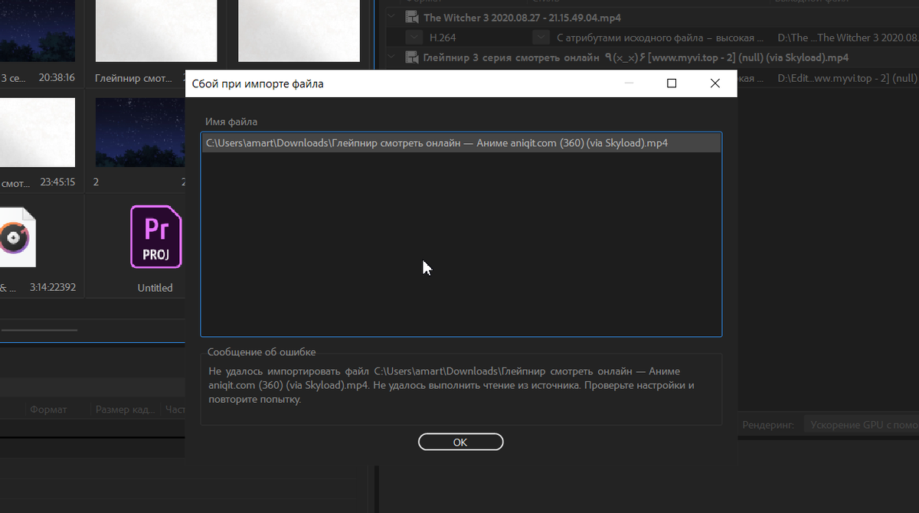The width and height of the screenshot is (919, 513).
Task: Open the H.264 format dropdown
Action: coord(414,37)
